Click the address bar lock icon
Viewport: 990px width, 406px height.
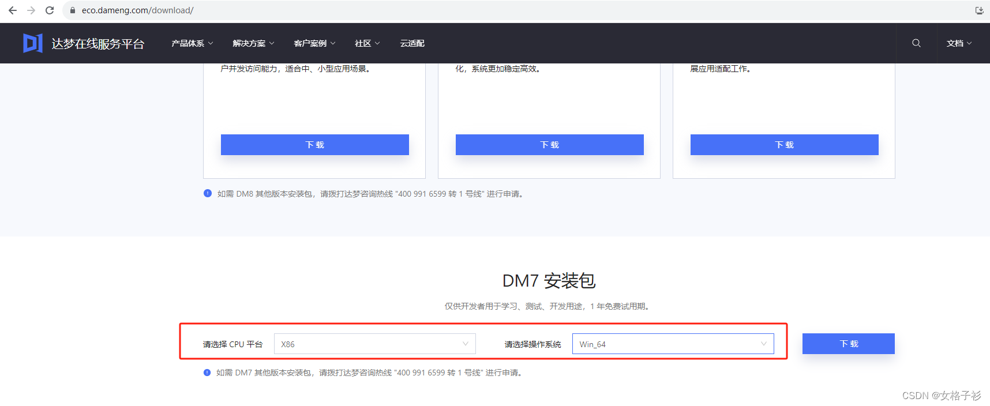tap(73, 10)
